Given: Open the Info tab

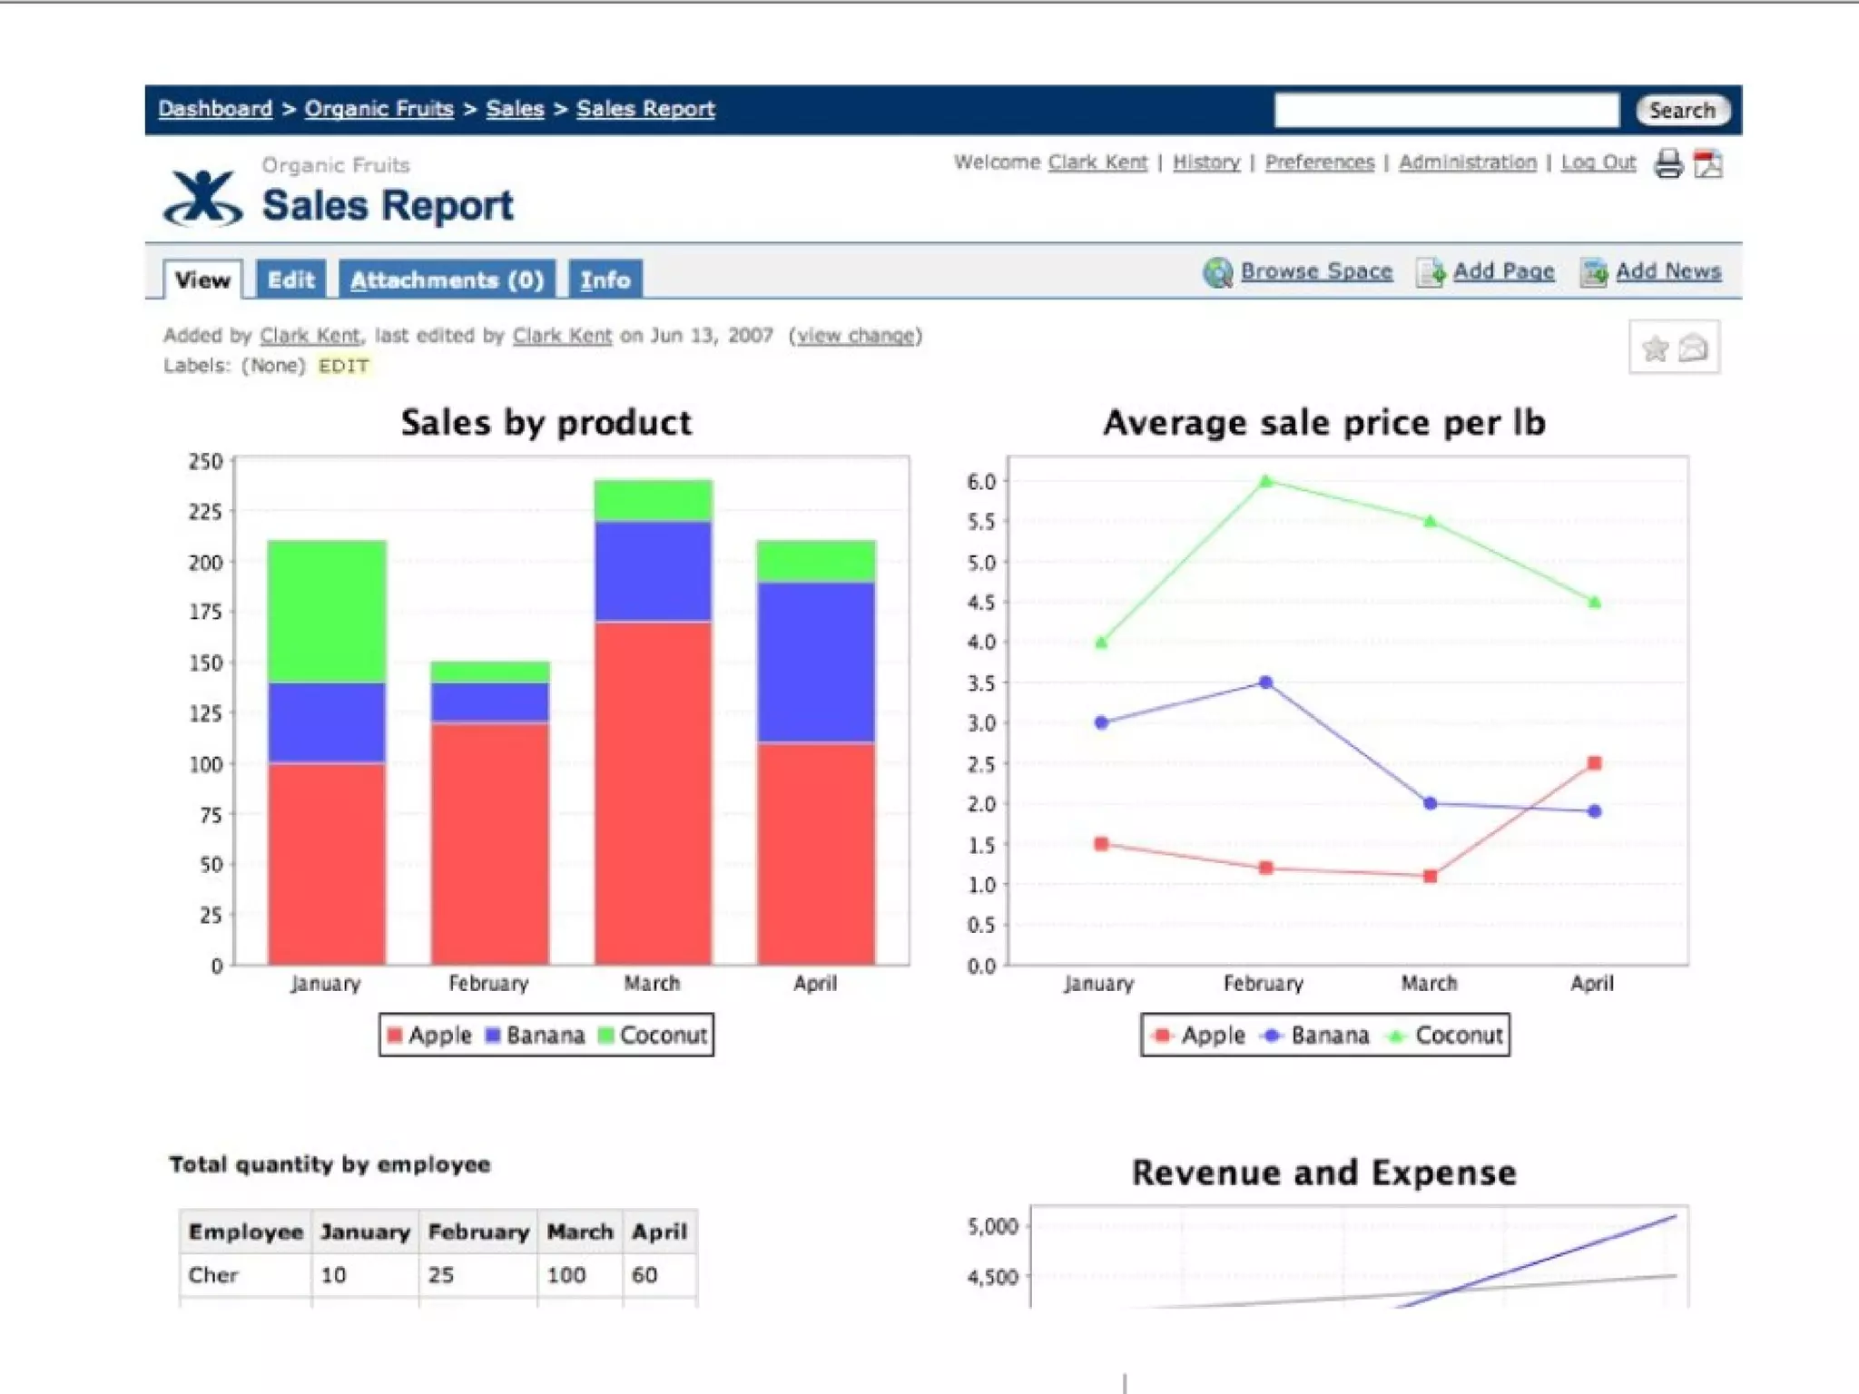Looking at the screenshot, I should pos(605,280).
